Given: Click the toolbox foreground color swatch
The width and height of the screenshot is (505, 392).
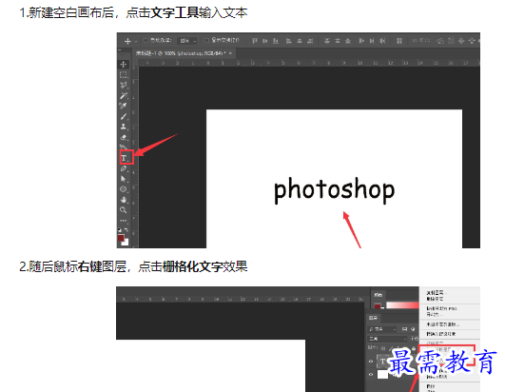Looking at the screenshot, I should click(x=121, y=238).
